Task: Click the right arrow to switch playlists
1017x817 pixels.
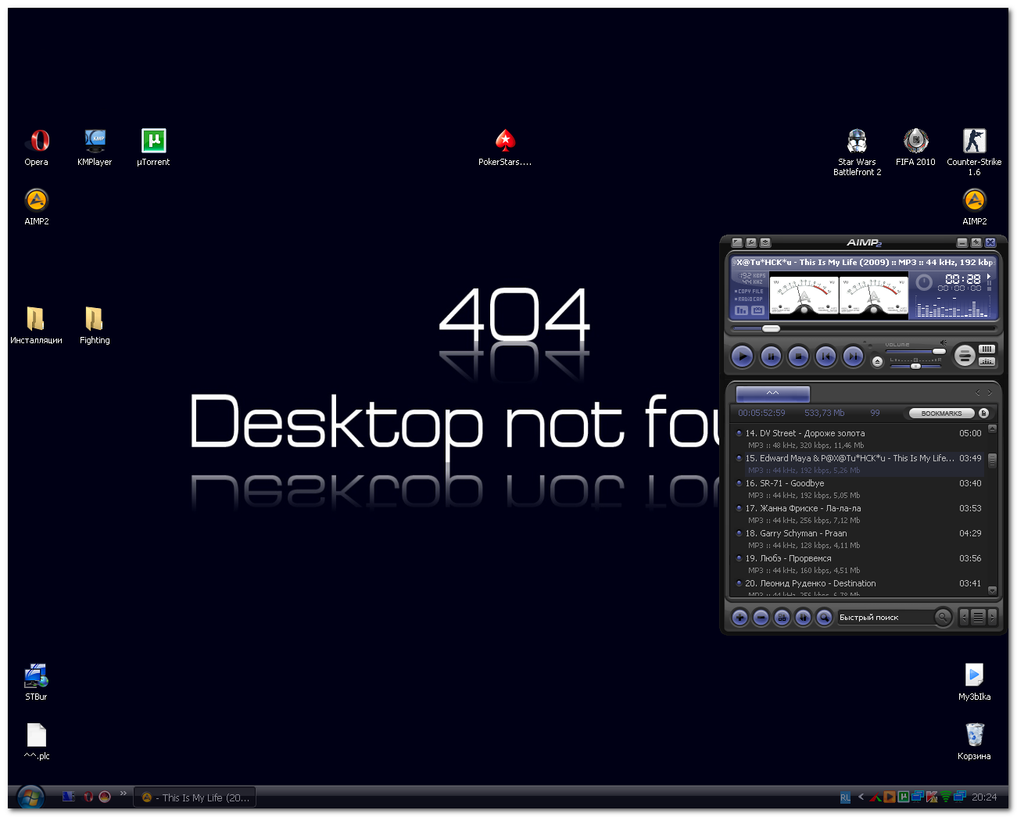Action: 990,392
